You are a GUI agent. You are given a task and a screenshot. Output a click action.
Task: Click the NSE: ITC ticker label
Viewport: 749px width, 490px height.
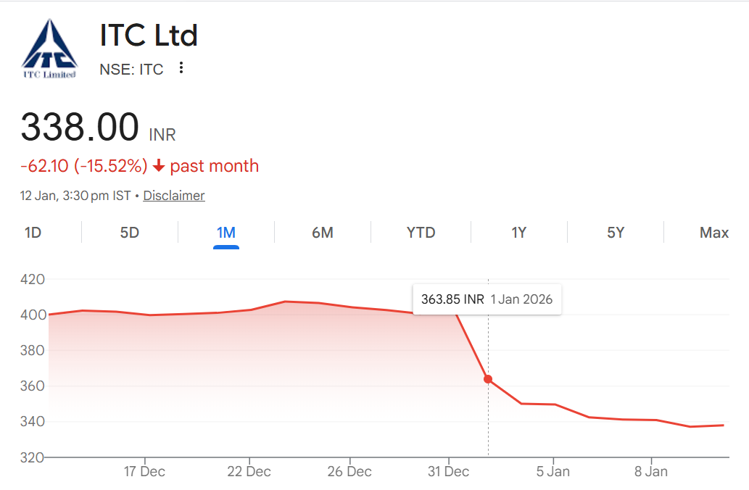131,69
